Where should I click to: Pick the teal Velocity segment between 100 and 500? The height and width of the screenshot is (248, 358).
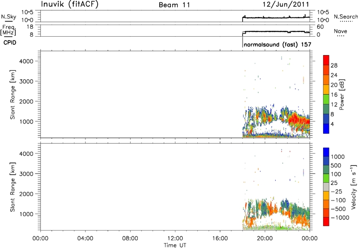[326, 170]
